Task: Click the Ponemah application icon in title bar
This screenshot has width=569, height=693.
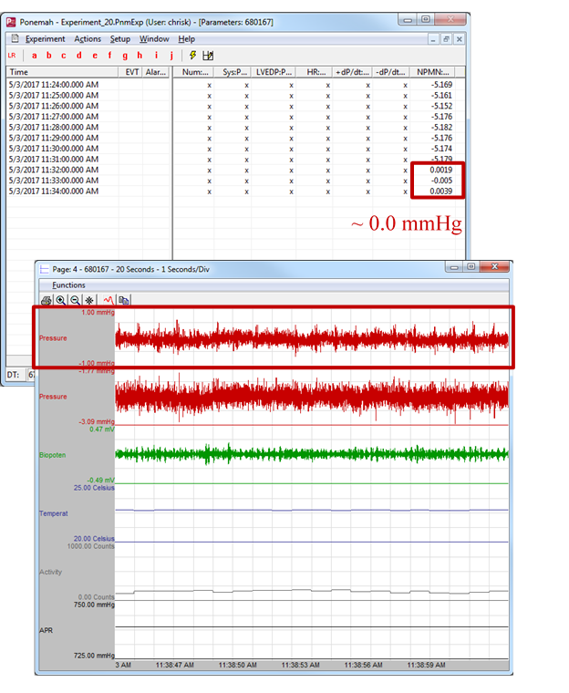Action: coord(11,22)
